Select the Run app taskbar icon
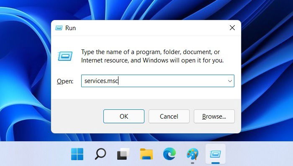 pos(216,154)
